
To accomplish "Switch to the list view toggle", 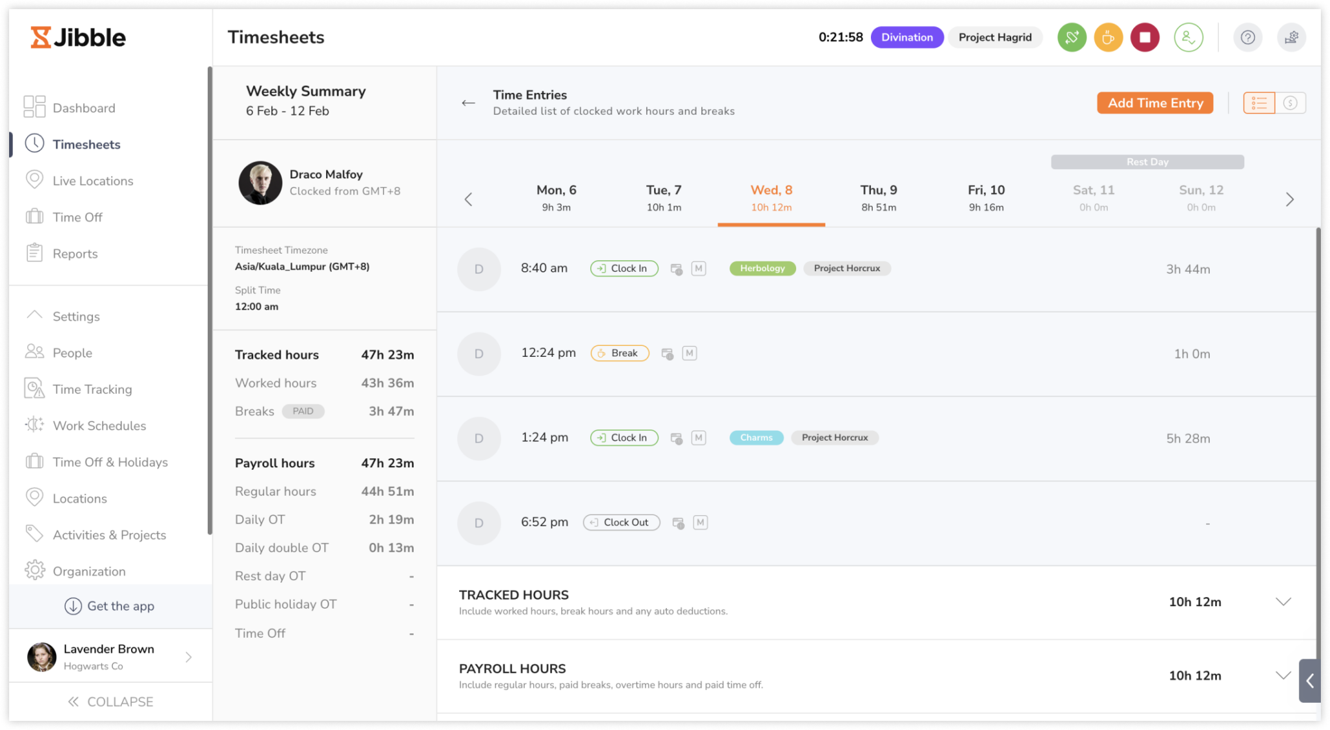I will click(x=1259, y=103).
